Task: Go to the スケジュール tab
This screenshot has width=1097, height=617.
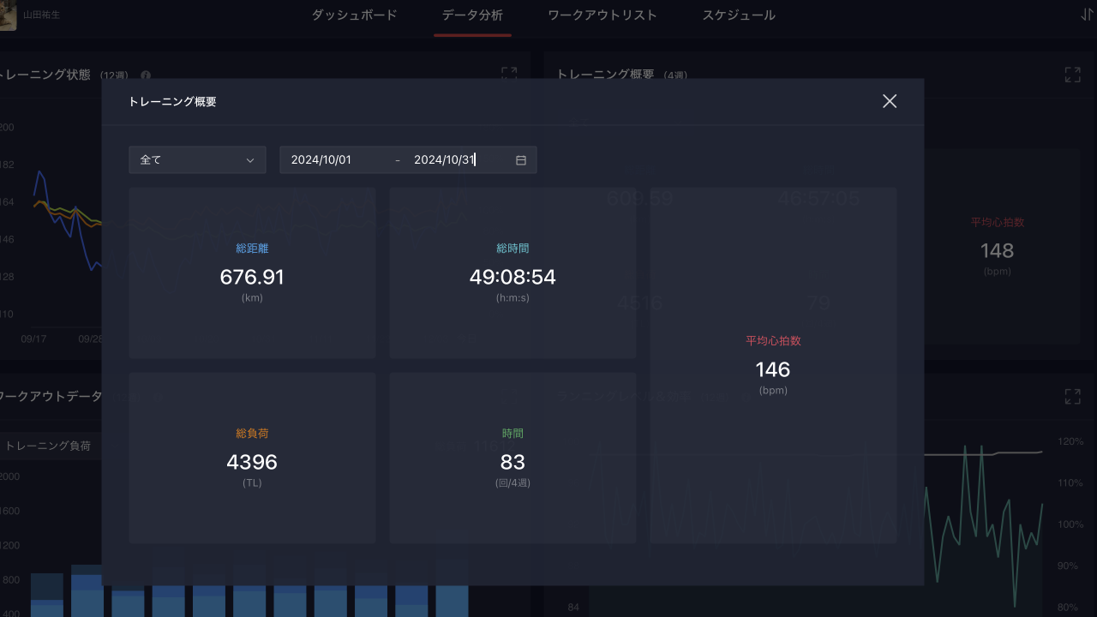Action: [738, 15]
